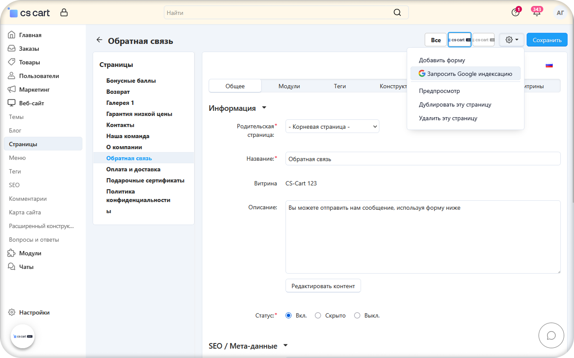
Task: Open Оплата и доставка in the pages list
Action: (133, 169)
